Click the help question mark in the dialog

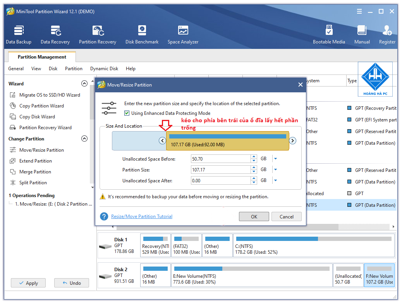coord(104,216)
